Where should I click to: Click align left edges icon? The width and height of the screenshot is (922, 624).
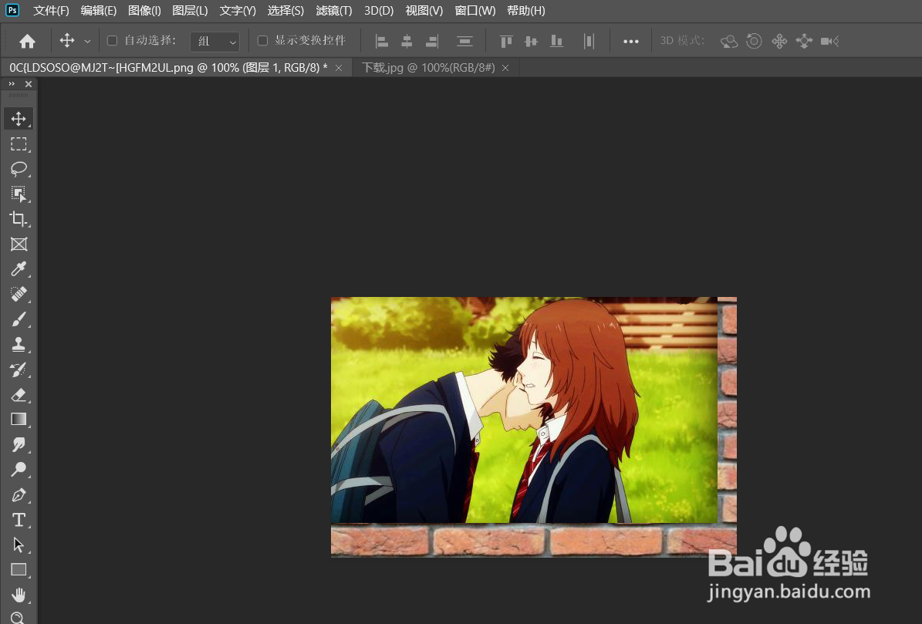tap(382, 41)
